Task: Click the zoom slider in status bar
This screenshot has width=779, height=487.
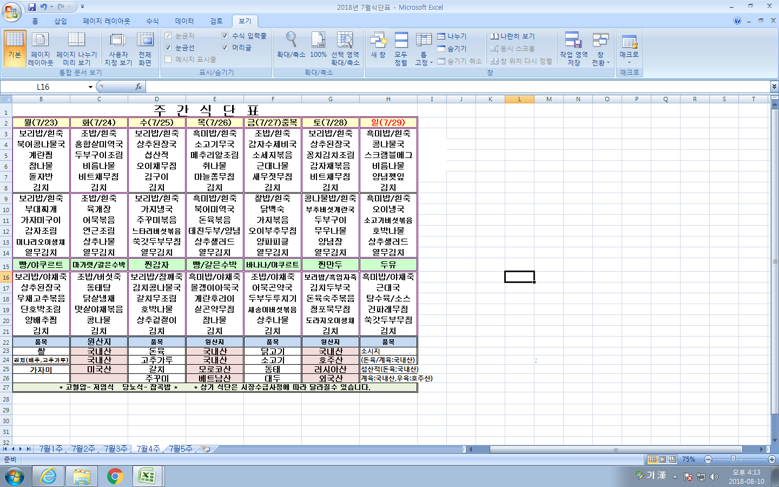Action: 733,459
